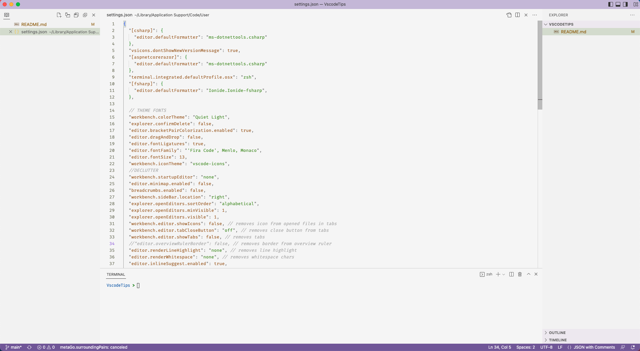Click JSON braces icon beside settings.json

click(x=17, y=32)
